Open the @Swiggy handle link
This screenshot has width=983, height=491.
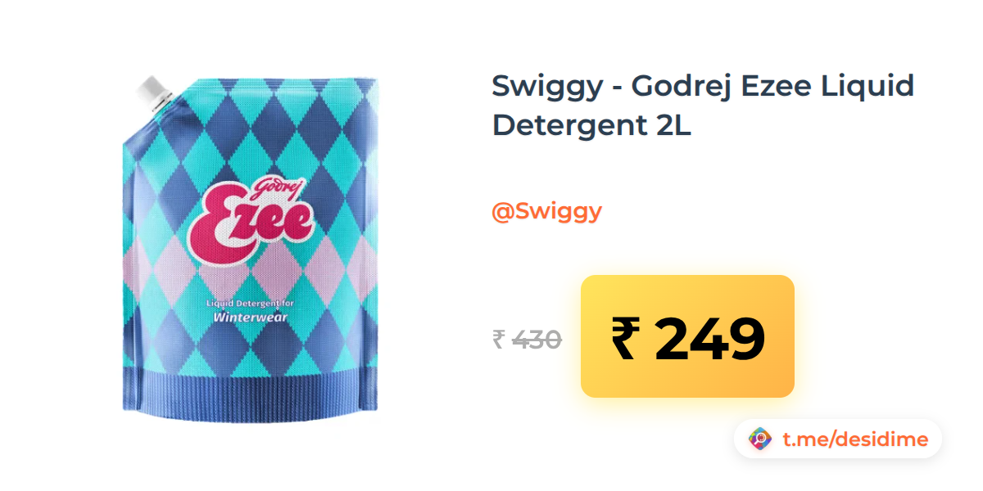(x=546, y=211)
